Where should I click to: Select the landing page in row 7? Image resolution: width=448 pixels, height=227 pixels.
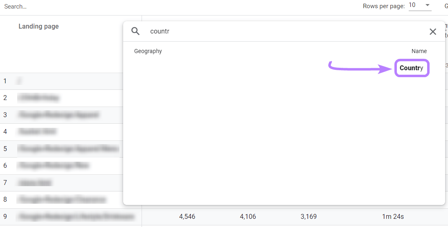pos(34,183)
